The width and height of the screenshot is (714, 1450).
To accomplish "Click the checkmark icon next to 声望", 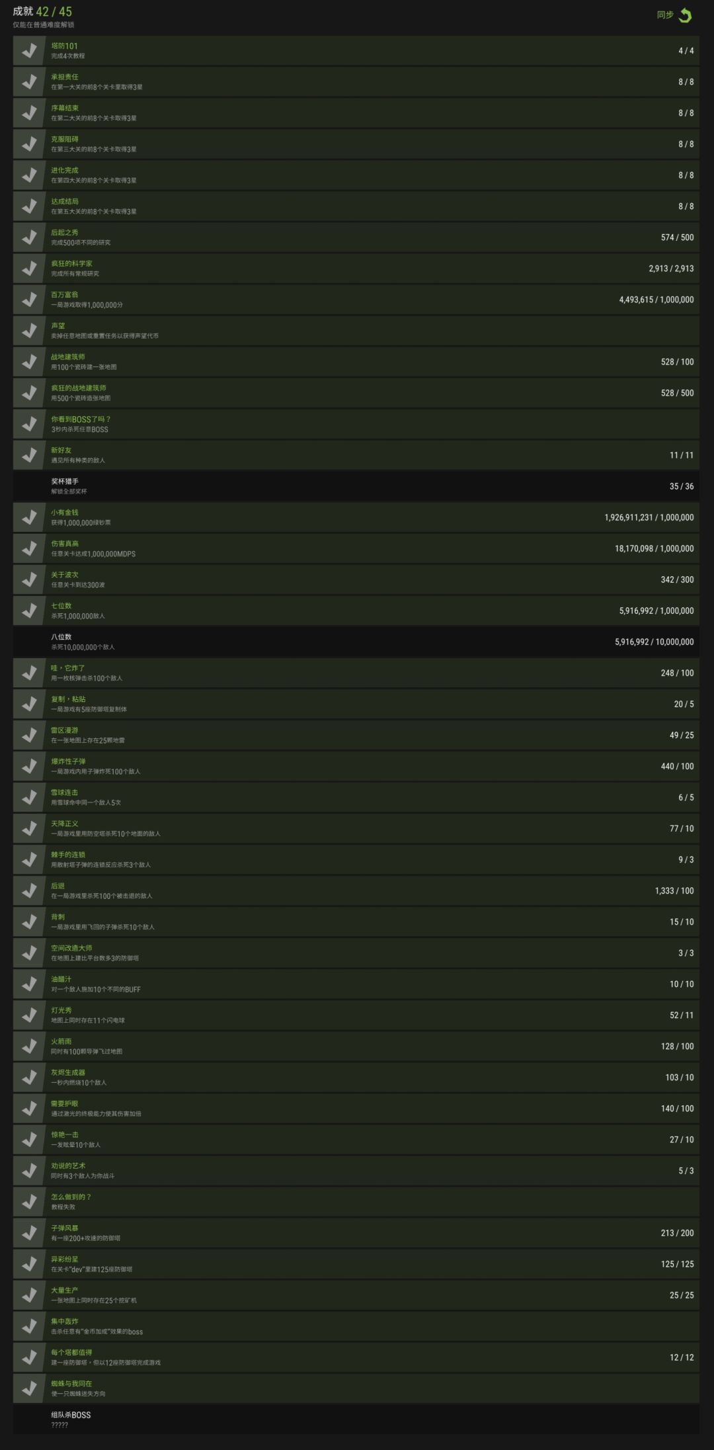I will coord(29,331).
